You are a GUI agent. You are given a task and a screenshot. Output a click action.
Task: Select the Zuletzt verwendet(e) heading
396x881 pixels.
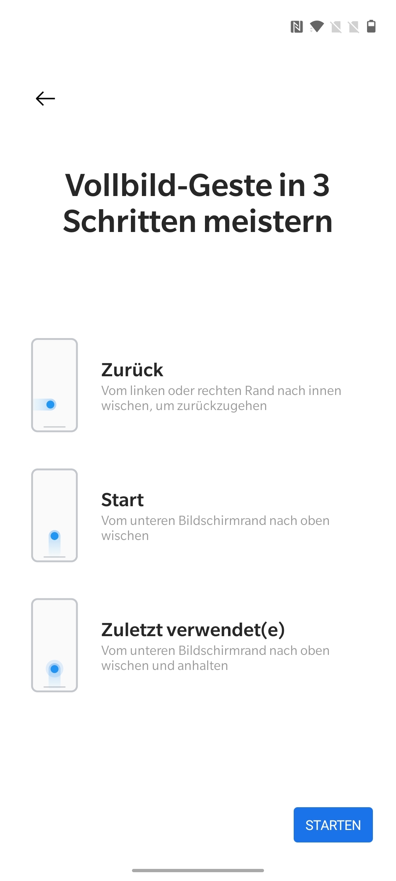click(193, 630)
